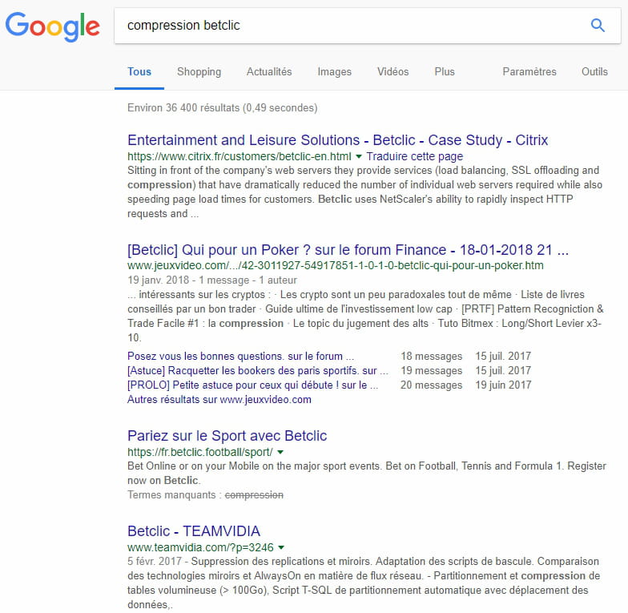The width and height of the screenshot is (628, 613).
Task: Open '[Betclic] Qui pour un Poker ?' result
Action: click(348, 250)
